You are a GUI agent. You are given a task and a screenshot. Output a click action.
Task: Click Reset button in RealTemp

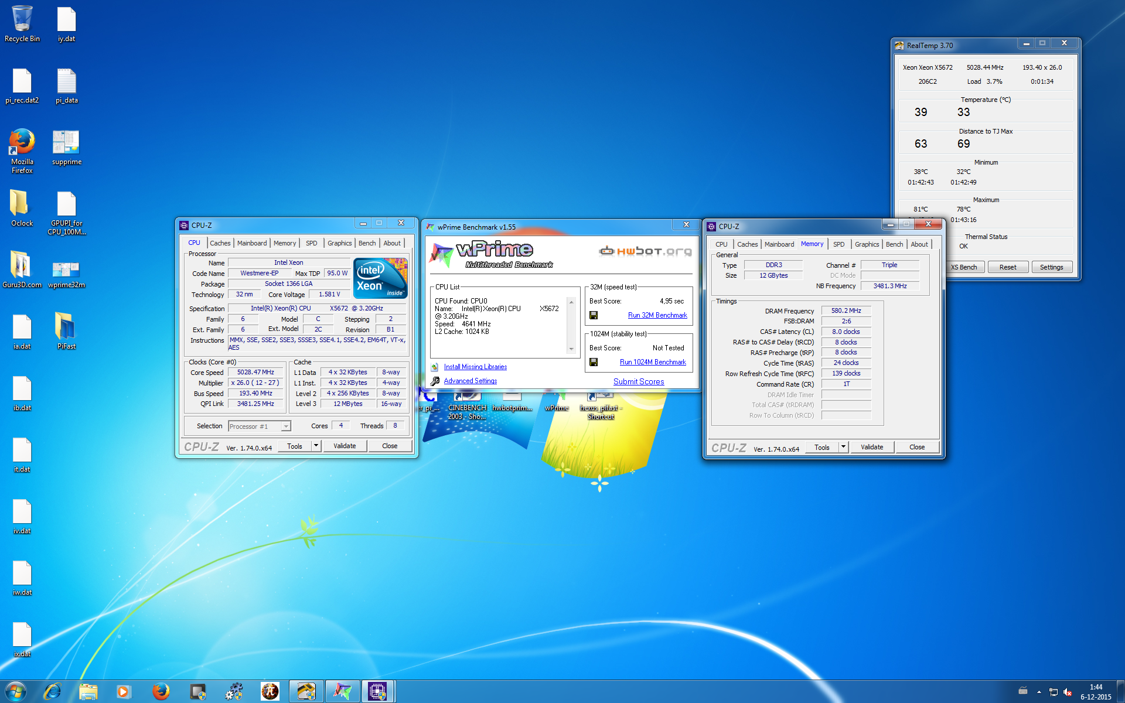pos(1008,267)
